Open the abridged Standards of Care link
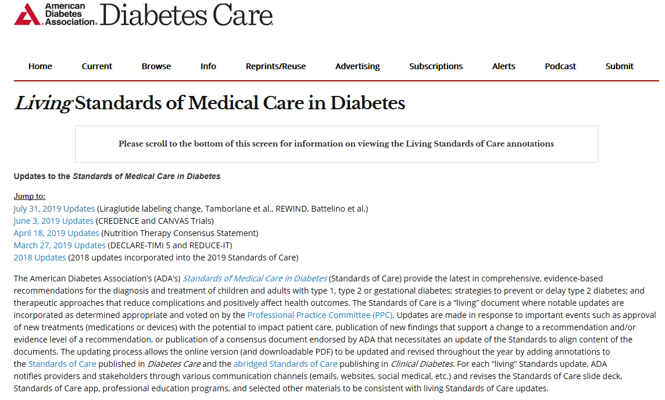 pyautogui.click(x=285, y=364)
